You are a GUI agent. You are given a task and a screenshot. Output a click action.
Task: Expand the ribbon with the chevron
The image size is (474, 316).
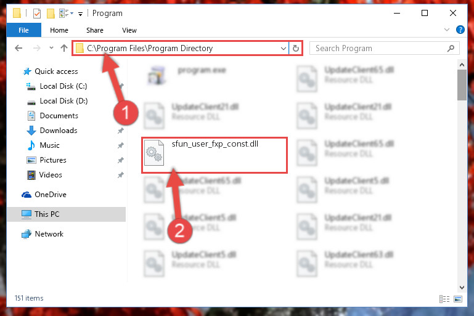click(x=446, y=30)
